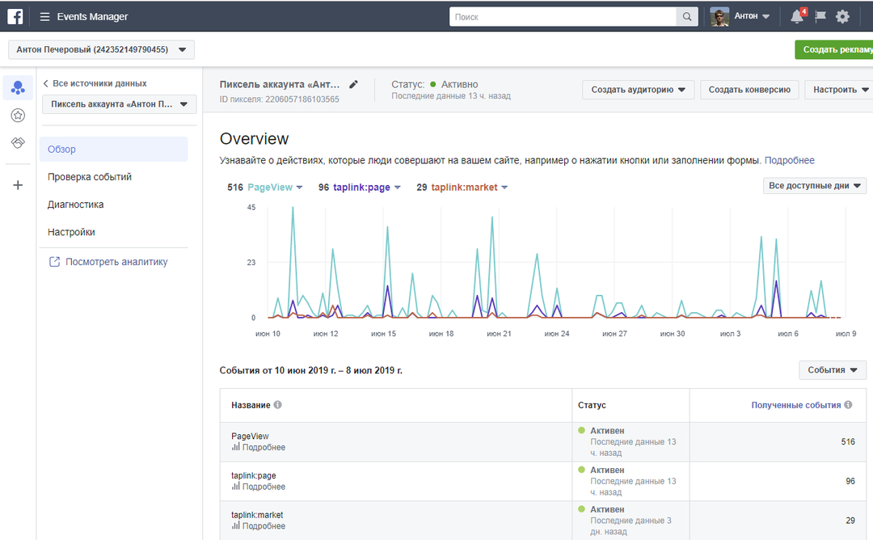Viewport: 873px width, 540px height.
Task: Click the search magnifier button
Action: [687, 17]
